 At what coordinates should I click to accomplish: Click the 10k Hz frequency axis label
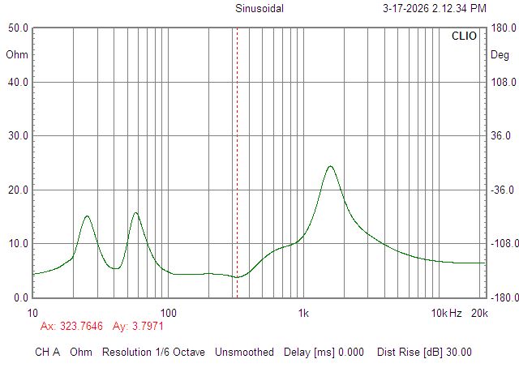point(445,313)
